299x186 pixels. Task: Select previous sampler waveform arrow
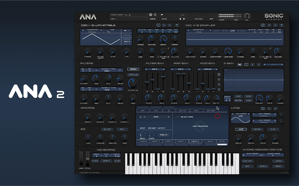(x=188, y=30)
